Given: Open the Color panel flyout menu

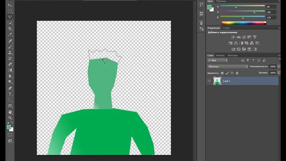Looking at the screenshot, I should (x=279, y=1).
